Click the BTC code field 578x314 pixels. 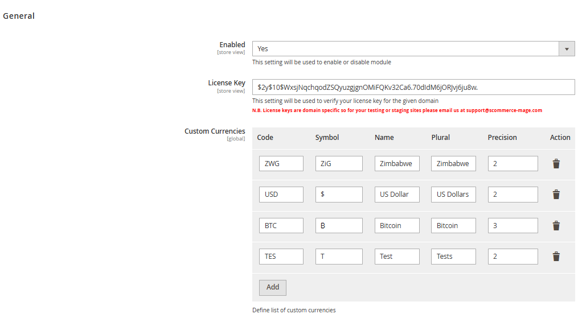(281, 226)
